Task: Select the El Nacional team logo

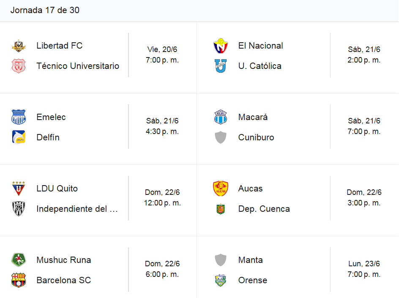Action: (x=221, y=46)
